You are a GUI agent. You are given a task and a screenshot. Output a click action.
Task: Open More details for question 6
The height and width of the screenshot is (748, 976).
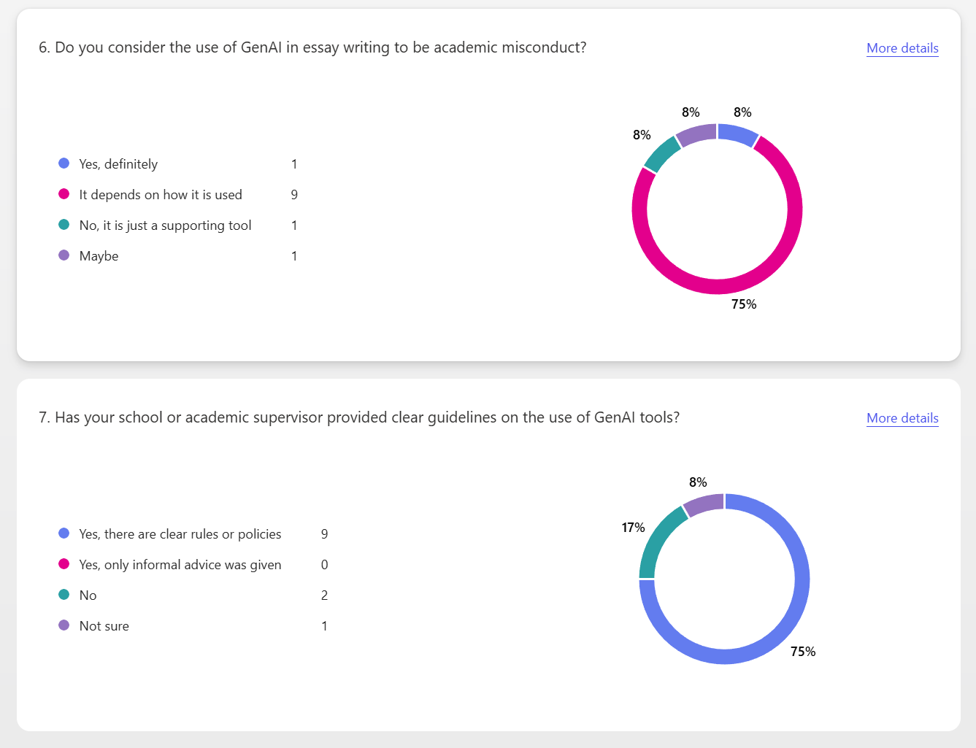pyautogui.click(x=902, y=48)
